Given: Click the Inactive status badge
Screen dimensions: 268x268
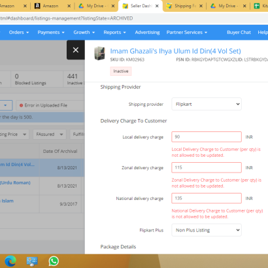Looking at the screenshot, I should click(x=121, y=71).
